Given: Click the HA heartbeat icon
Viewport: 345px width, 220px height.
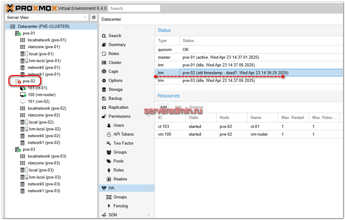Looking at the screenshot, I should 104,188.
